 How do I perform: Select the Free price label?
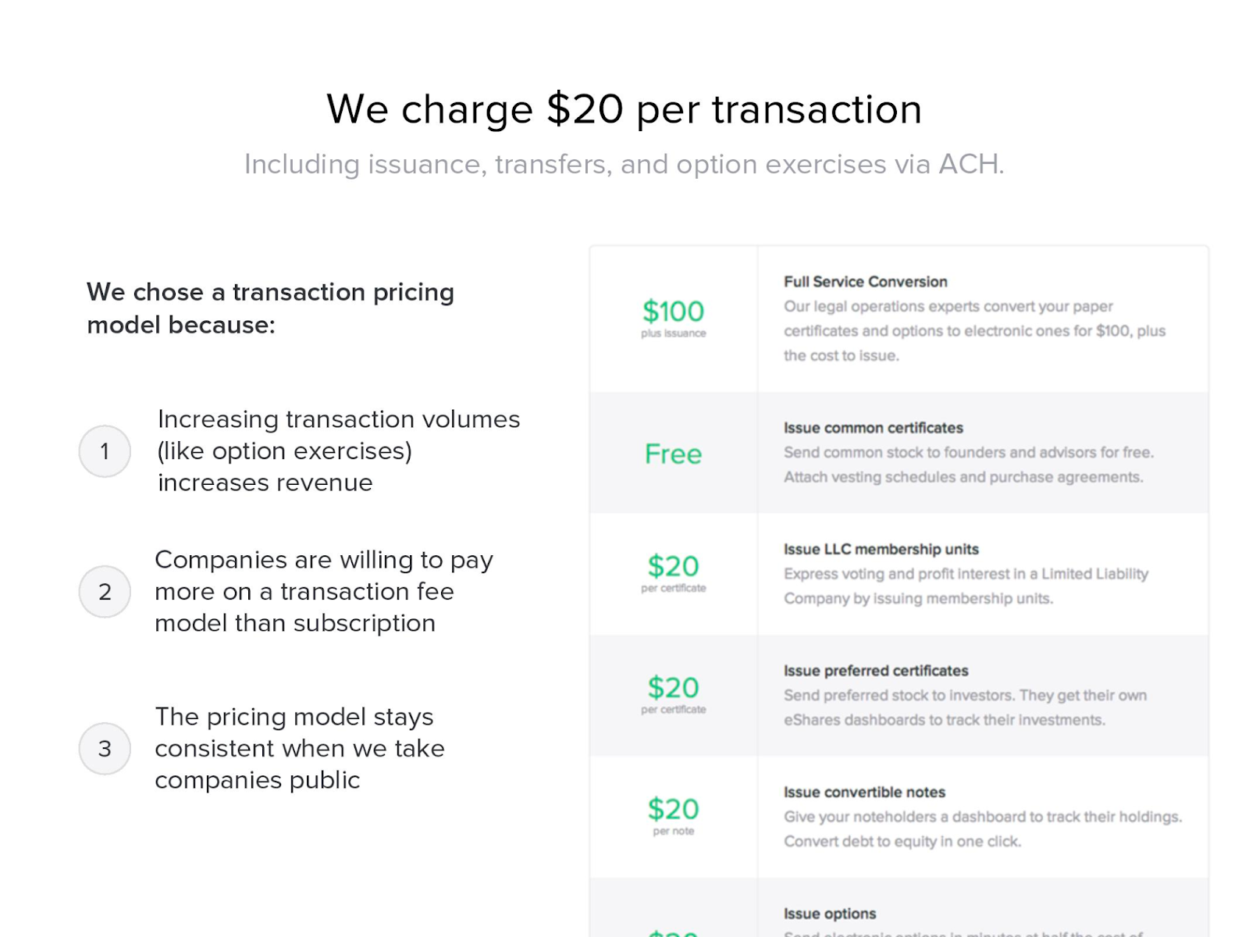pyautogui.click(x=673, y=454)
